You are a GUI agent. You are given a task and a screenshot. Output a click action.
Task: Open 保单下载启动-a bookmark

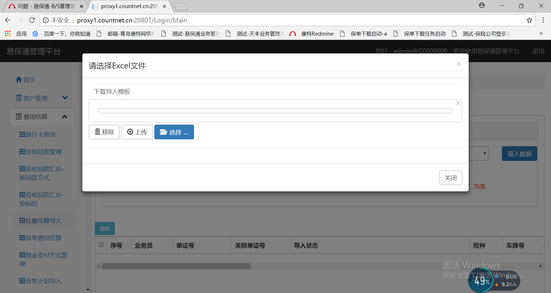(363, 34)
